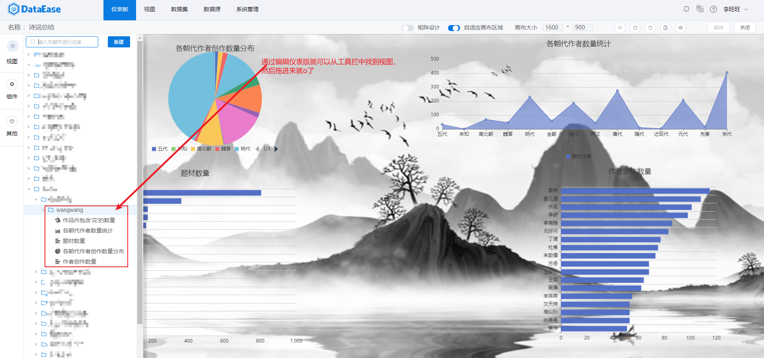The height and width of the screenshot is (358, 764).
Task: Open the 视图 side panel
Action: coord(12,53)
